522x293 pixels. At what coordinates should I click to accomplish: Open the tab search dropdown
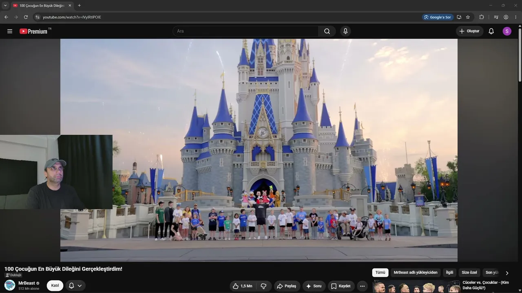pos(5,6)
